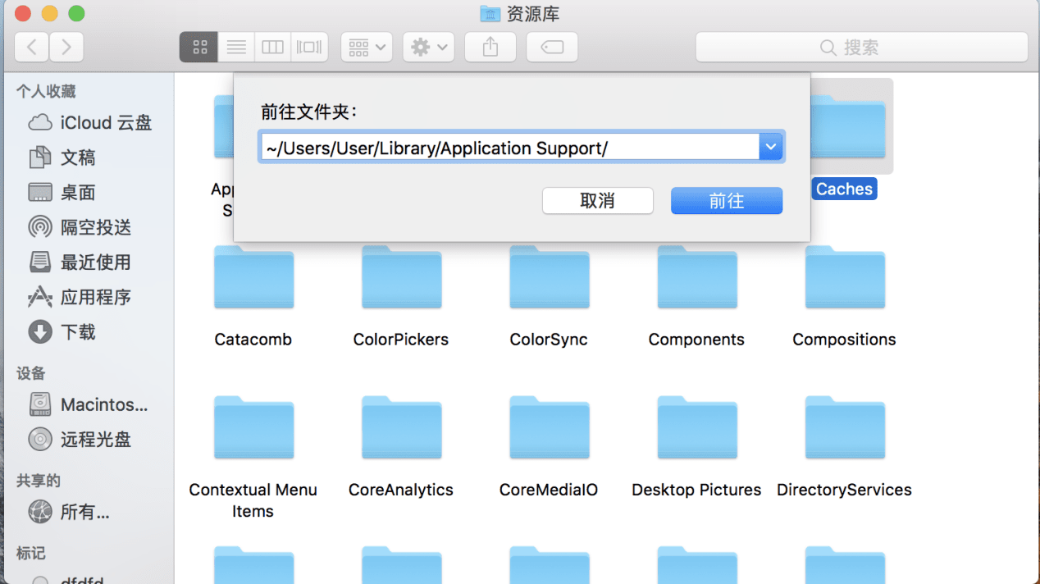Open 文稿 in the sidebar
The height and width of the screenshot is (584, 1040).
[62, 157]
